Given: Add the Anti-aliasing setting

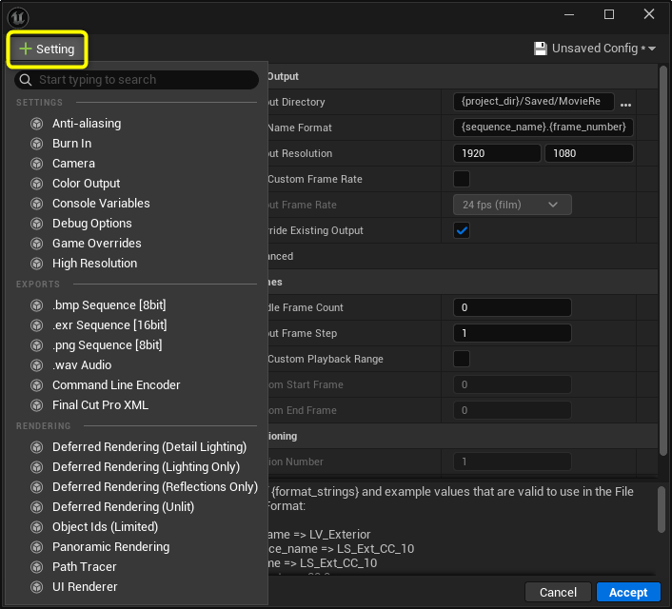Looking at the screenshot, I should [x=87, y=124].
